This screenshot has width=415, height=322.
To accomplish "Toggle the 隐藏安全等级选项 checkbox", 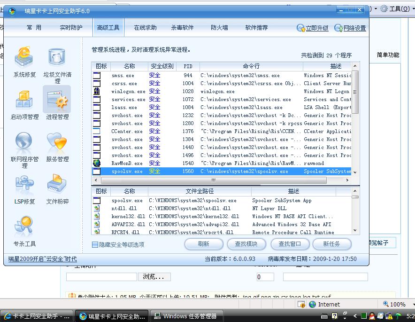I will (95, 244).
